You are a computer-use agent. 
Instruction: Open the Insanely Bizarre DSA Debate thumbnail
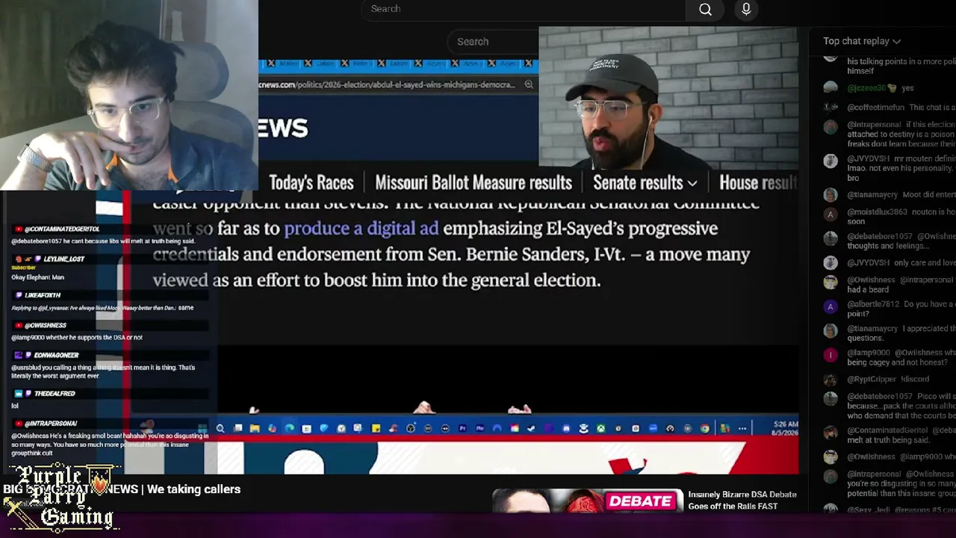click(x=588, y=501)
